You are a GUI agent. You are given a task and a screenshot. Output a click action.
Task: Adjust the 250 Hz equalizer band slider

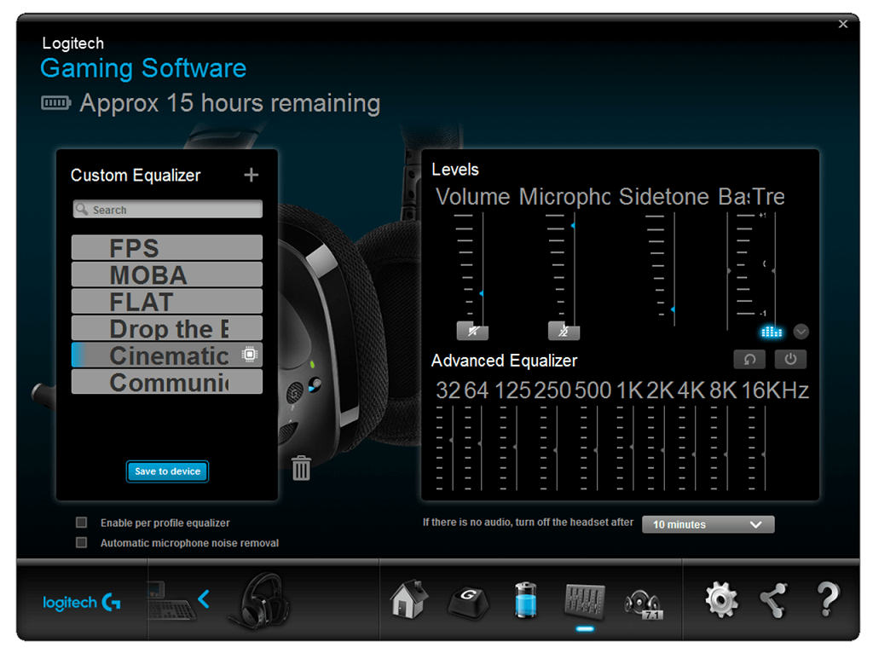pos(556,450)
